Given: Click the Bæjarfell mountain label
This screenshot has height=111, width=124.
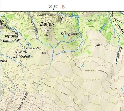Looking at the screenshot, I should [x=47, y=27].
